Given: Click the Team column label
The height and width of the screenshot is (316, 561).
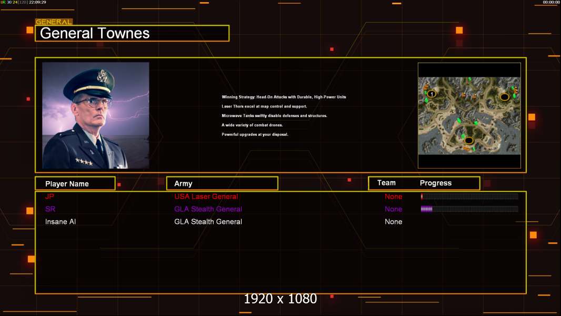Looking at the screenshot, I should (386, 183).
